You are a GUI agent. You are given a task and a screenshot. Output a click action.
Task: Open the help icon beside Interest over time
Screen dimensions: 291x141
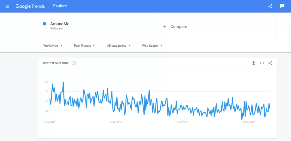tap(74, 63)
